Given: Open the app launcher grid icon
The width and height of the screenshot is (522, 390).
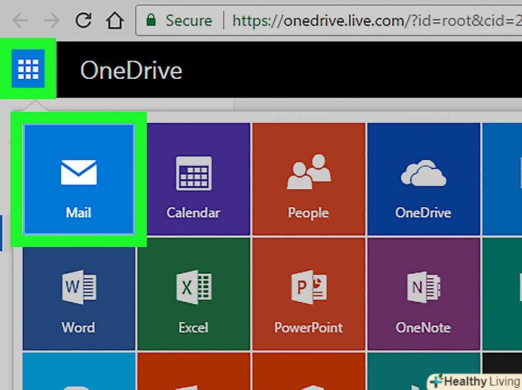Looking at the screenshot, I should [x=28, y=70].
